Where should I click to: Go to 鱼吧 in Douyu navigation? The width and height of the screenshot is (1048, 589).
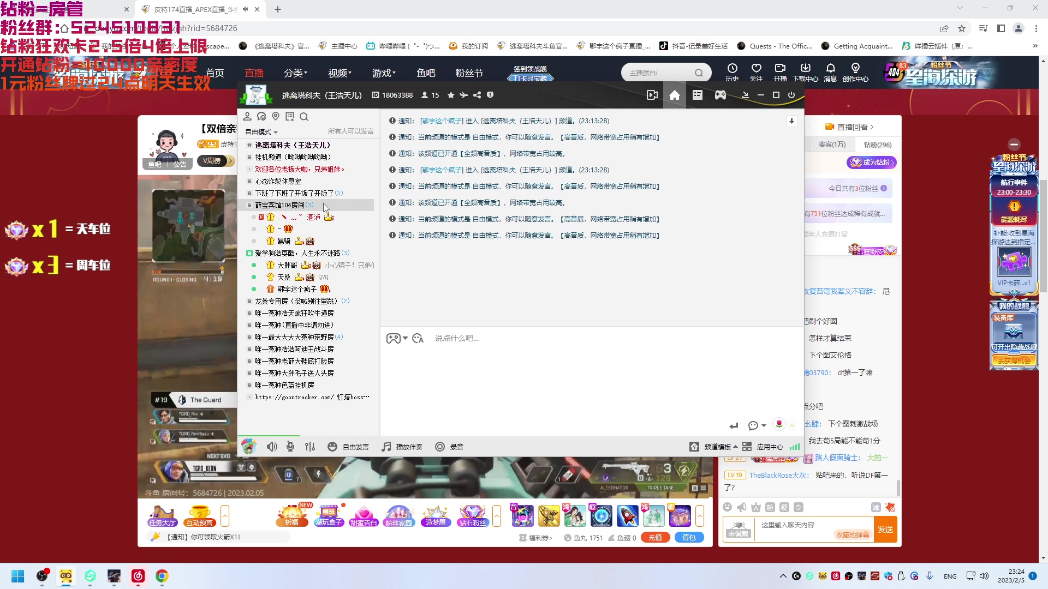426,73
